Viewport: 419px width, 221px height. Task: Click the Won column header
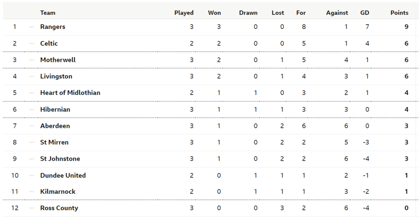[214, 13]
